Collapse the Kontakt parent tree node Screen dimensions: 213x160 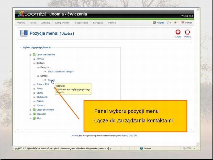click(x=38, y=76)
